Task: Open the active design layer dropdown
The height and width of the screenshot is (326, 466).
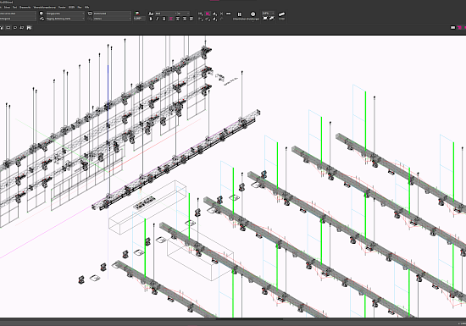Action: tap(65, 14)
